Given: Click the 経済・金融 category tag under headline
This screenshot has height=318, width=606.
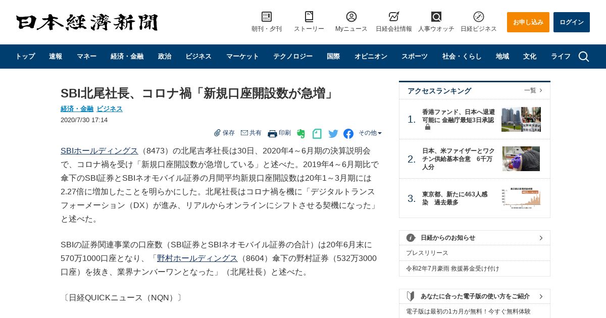Looking at the screenshot, I should [x=77, y=109].
